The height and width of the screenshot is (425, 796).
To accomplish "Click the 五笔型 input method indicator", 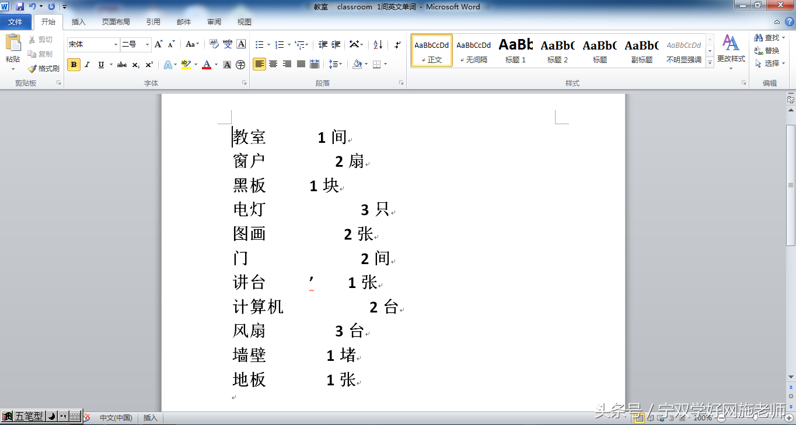I will coord(29,416).
